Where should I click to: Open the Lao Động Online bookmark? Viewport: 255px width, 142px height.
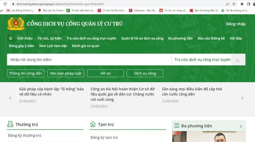tap(20, 10)
